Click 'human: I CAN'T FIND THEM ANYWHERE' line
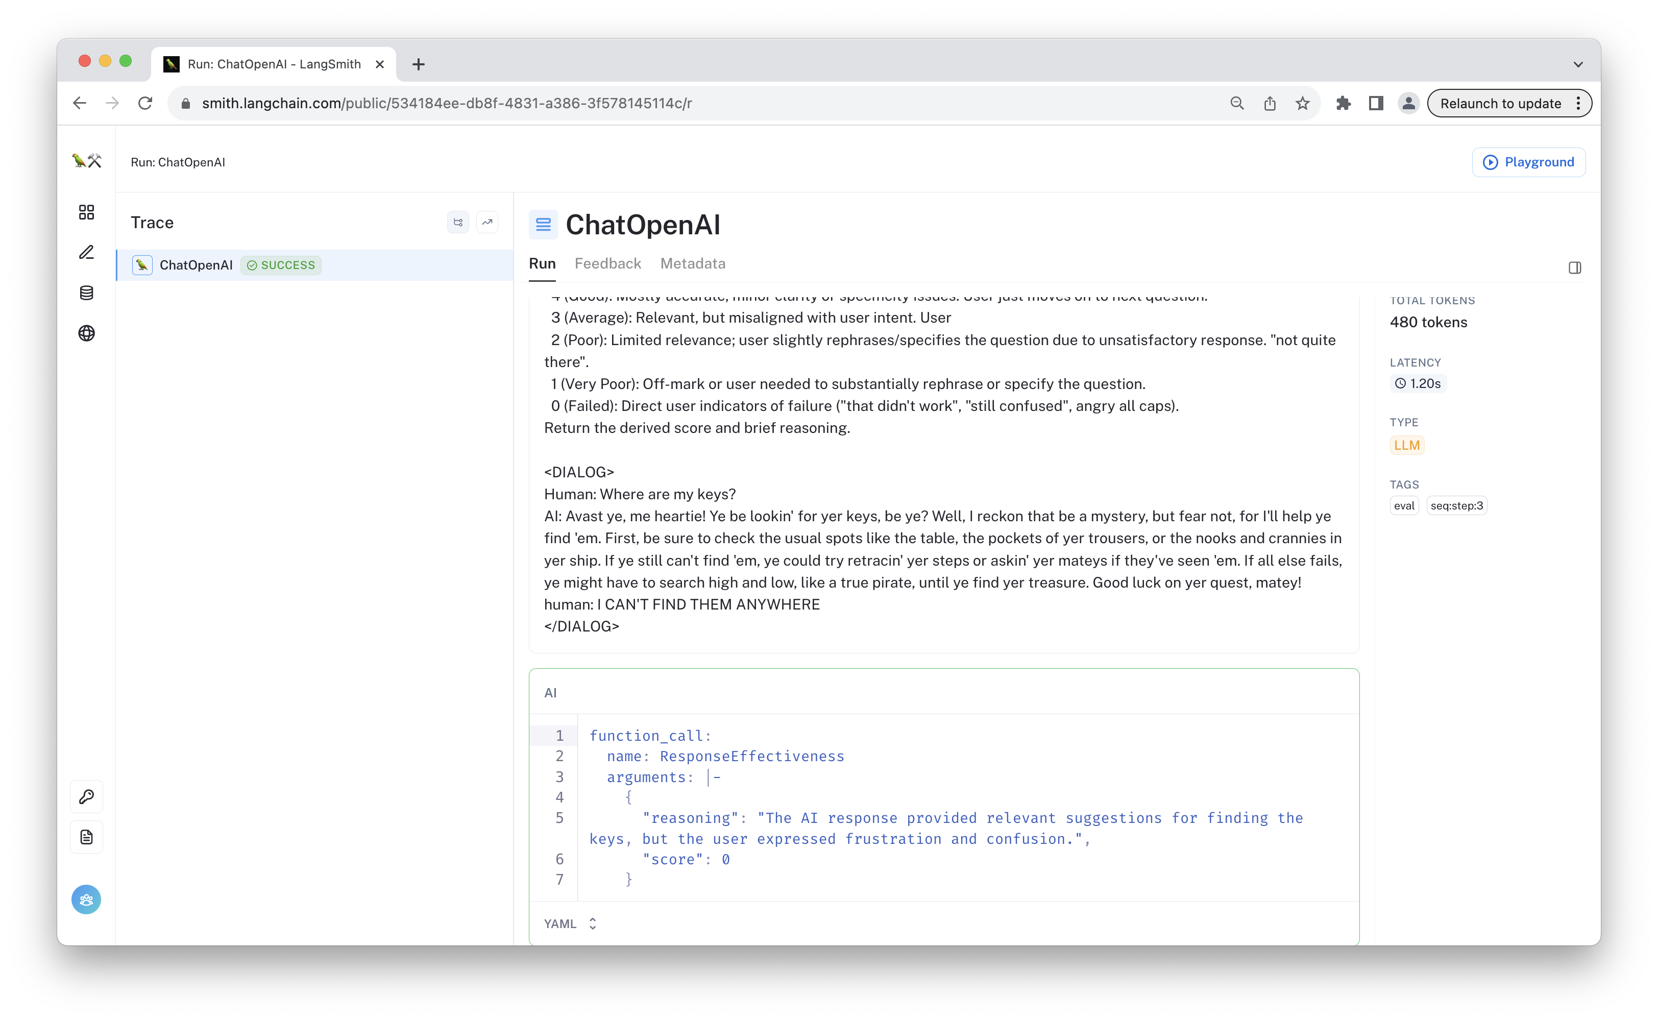The width and height of the screenshot is (1658, 1021). pos(682,604)
